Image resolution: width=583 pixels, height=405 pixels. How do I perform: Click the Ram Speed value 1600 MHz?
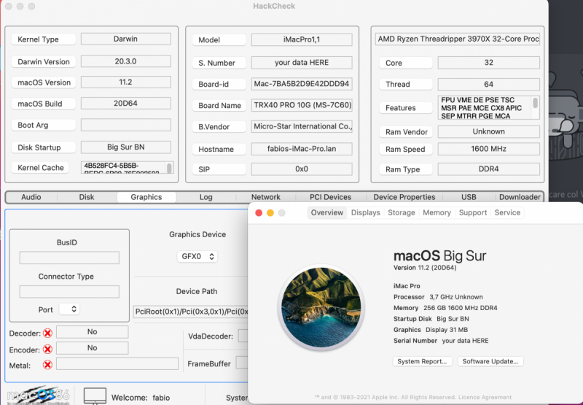488,149
